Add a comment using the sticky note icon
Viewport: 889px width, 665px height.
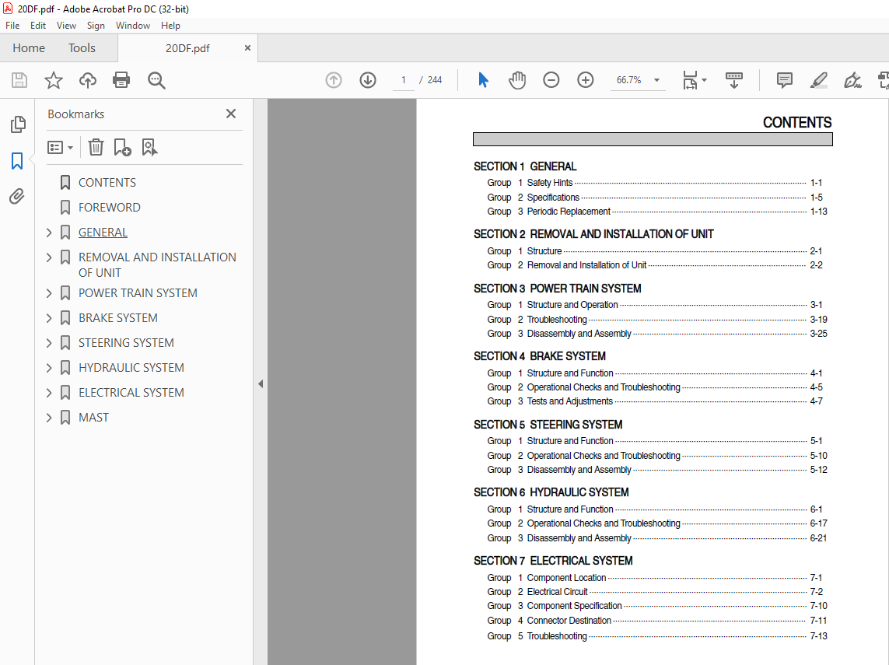click(785, 80)
